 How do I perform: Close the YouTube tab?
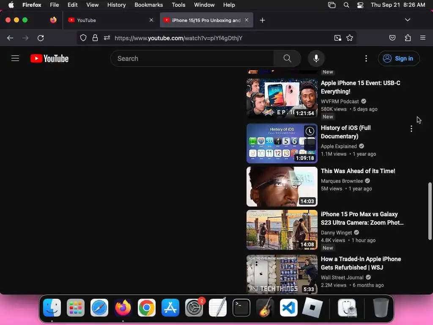click(x=151, y=20)
